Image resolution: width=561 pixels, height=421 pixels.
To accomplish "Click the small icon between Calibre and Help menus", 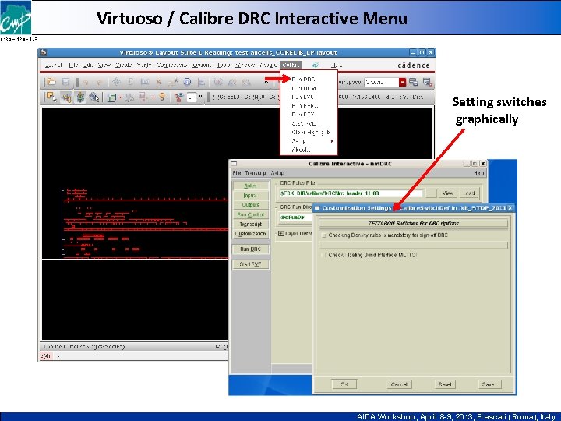I will click(315, 65).
